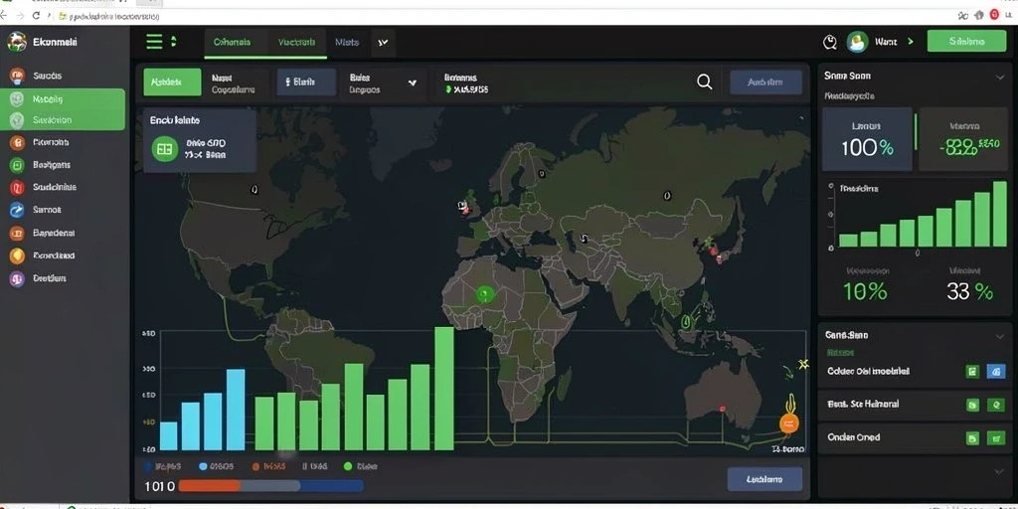Click the green button in top right corner

966,41
